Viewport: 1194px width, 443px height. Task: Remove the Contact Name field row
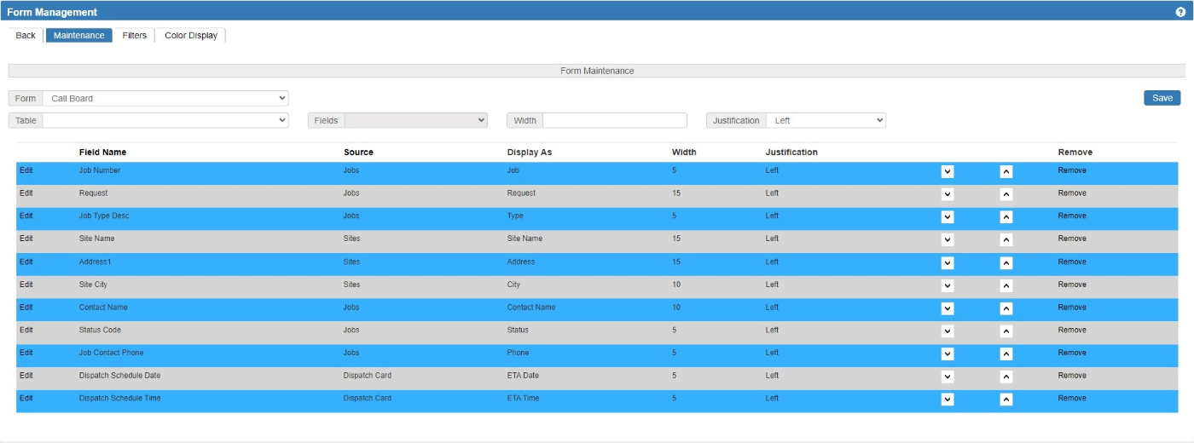click(1072, 308)
